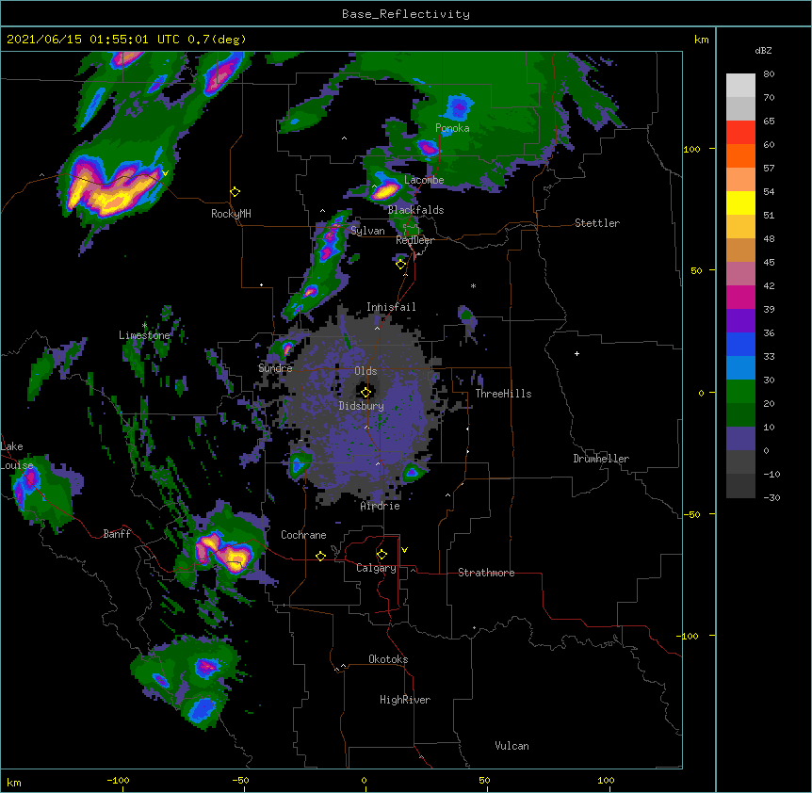Click the slate purple 10 dBZ legend swatch
This screenshot has width=812, height=793.
[740, 439]
